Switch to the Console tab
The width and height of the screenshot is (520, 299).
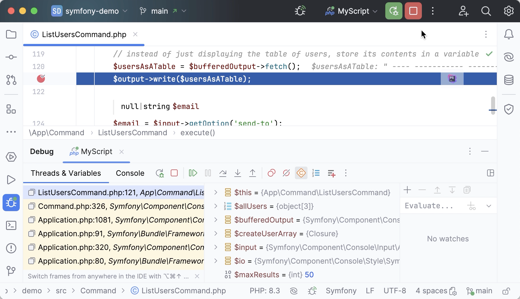[130, 173]
